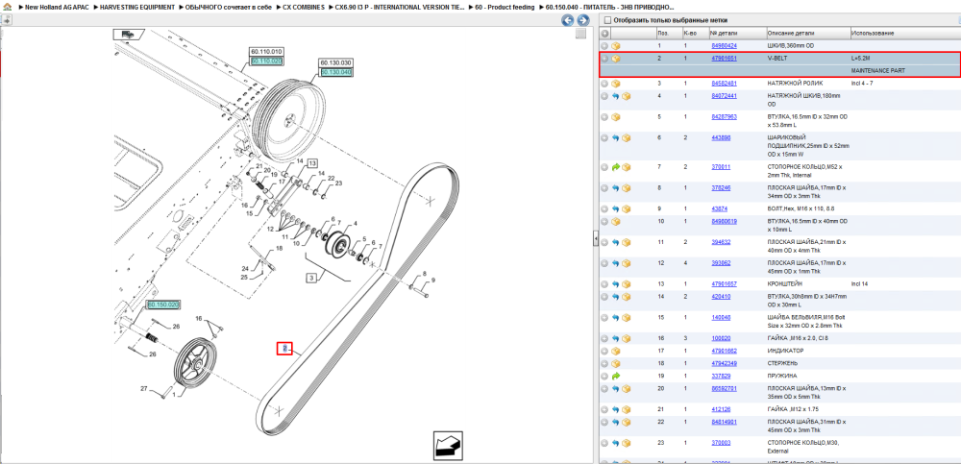Screen dimensions: 961x464
Task: Click blue arrow icon for ШАРИКОВЫЙ ПОДШИПНИК row
Action: (x=616, y=138)
